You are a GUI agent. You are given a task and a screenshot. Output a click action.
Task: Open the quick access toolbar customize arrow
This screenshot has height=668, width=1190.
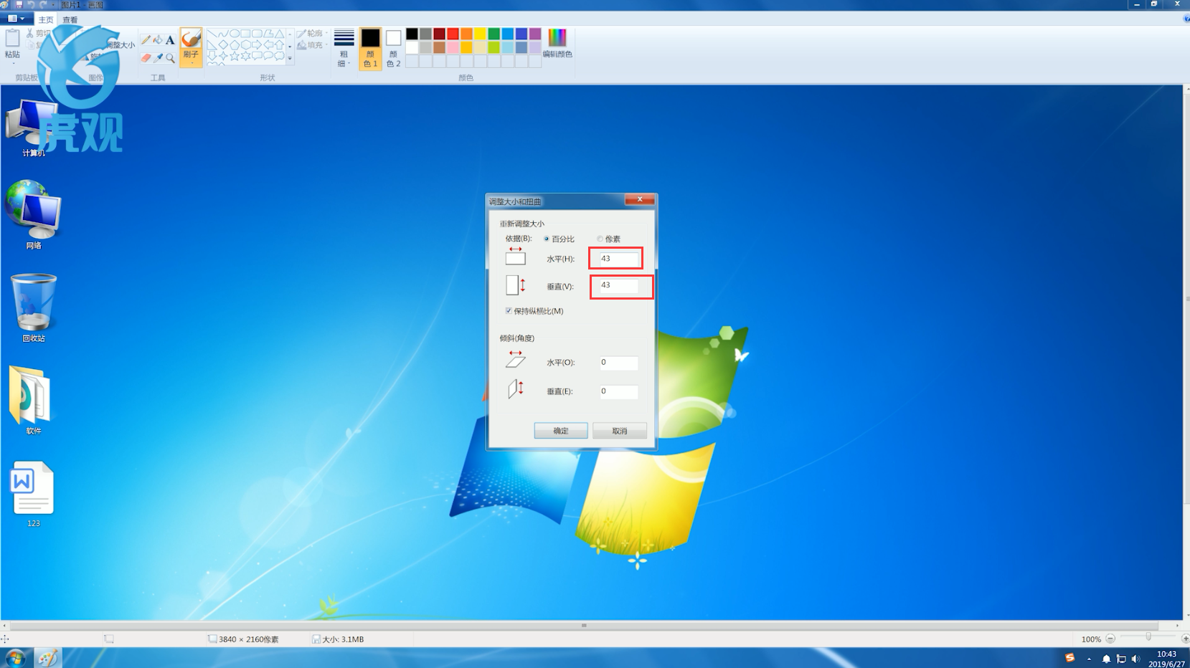53,4
